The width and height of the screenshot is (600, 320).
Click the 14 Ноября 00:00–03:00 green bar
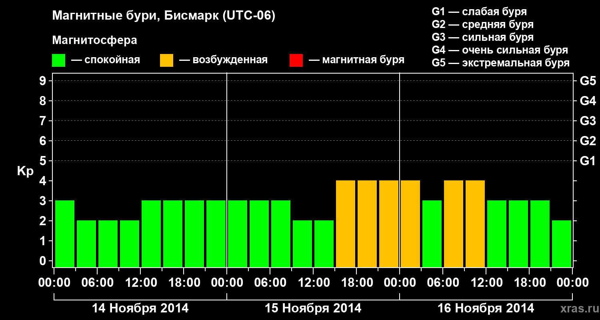(x=65, y=234)
